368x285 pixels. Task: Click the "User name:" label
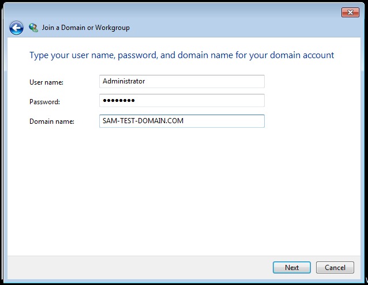pyautogui.click(x=46, y=82)
